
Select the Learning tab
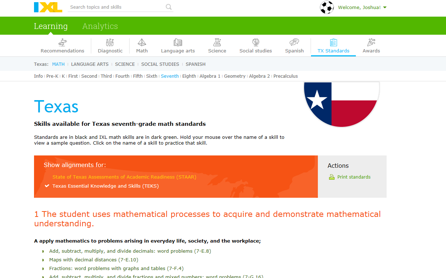[51, 26]
